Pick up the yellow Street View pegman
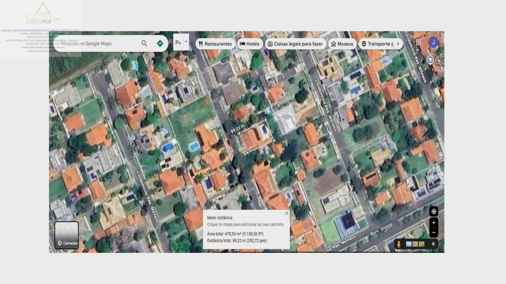This screenshot has width=506, height=284. 399,244
